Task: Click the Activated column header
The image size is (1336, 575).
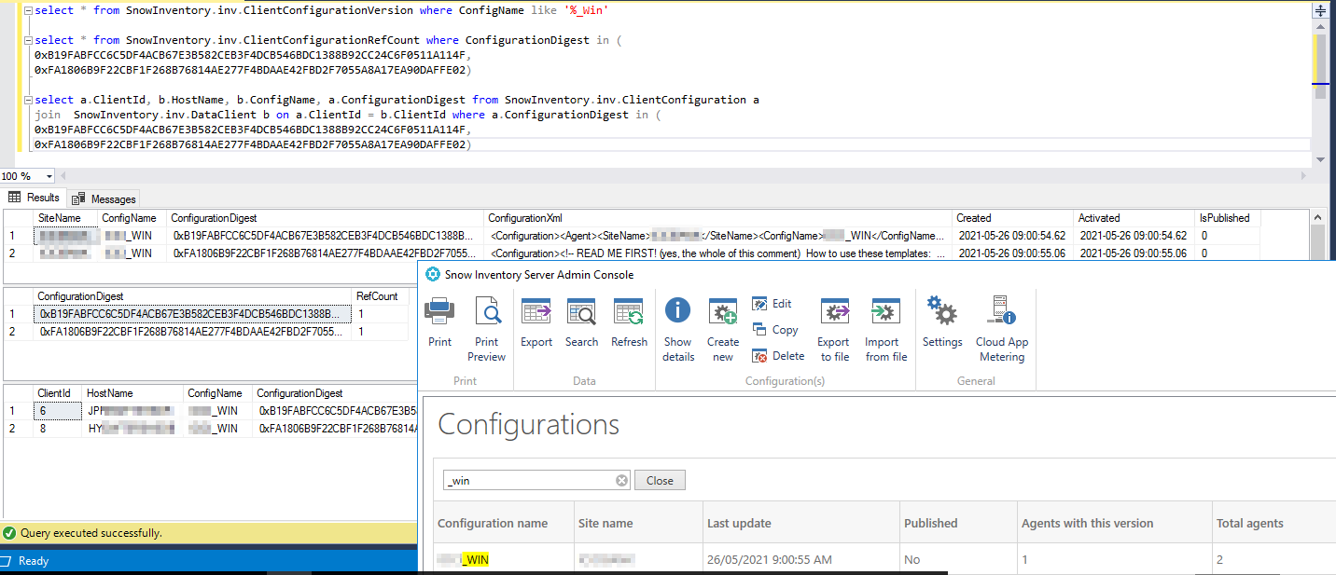Action: point(1135,217)
